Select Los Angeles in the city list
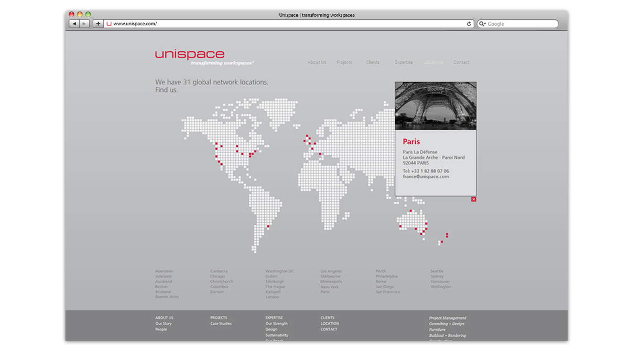The width and height of the screenshot is (629, 353). [331, 271]
